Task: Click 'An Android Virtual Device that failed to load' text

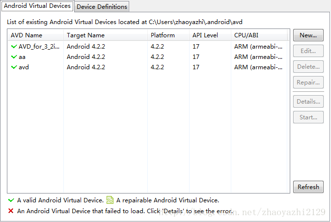Action: tap(81, 211)
